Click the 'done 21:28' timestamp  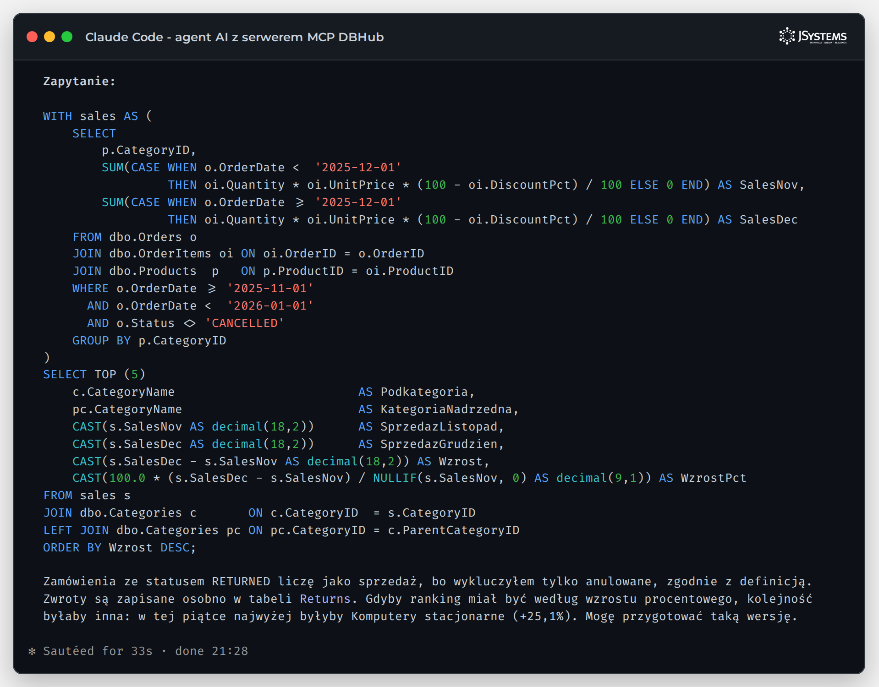211,651
